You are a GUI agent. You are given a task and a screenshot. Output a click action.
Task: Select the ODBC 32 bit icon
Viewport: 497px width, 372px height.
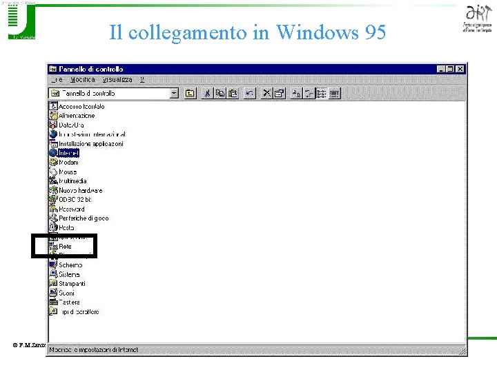53,199
